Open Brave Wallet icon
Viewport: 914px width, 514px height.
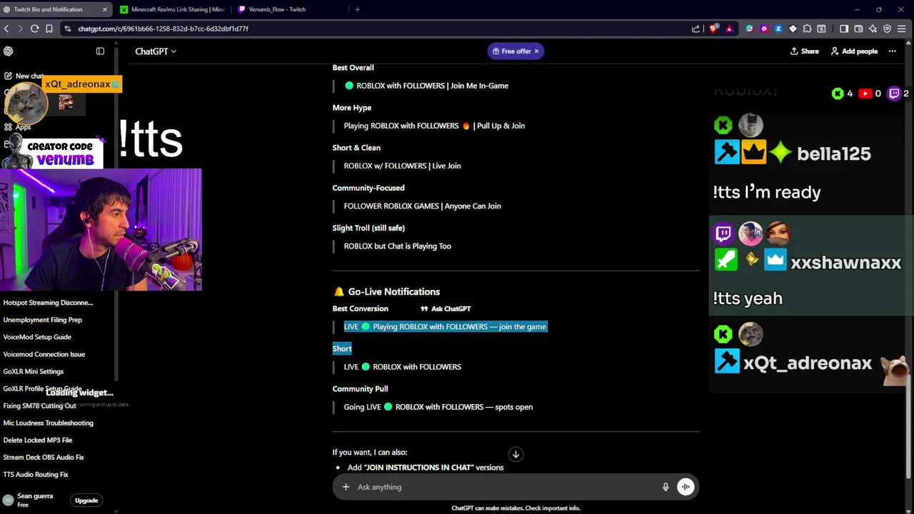(x=858, y=29)
